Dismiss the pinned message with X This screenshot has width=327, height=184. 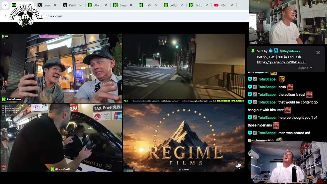pyautogui.click(x=318, y=52)
